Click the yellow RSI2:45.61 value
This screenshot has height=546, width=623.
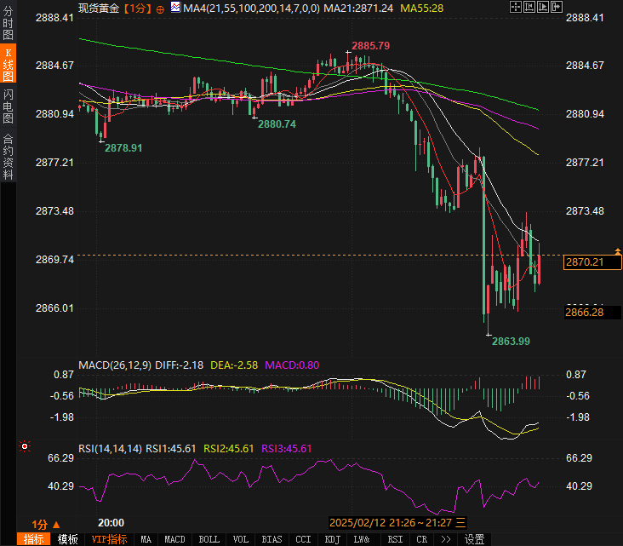pyautogui.click(x=228, y=449)
